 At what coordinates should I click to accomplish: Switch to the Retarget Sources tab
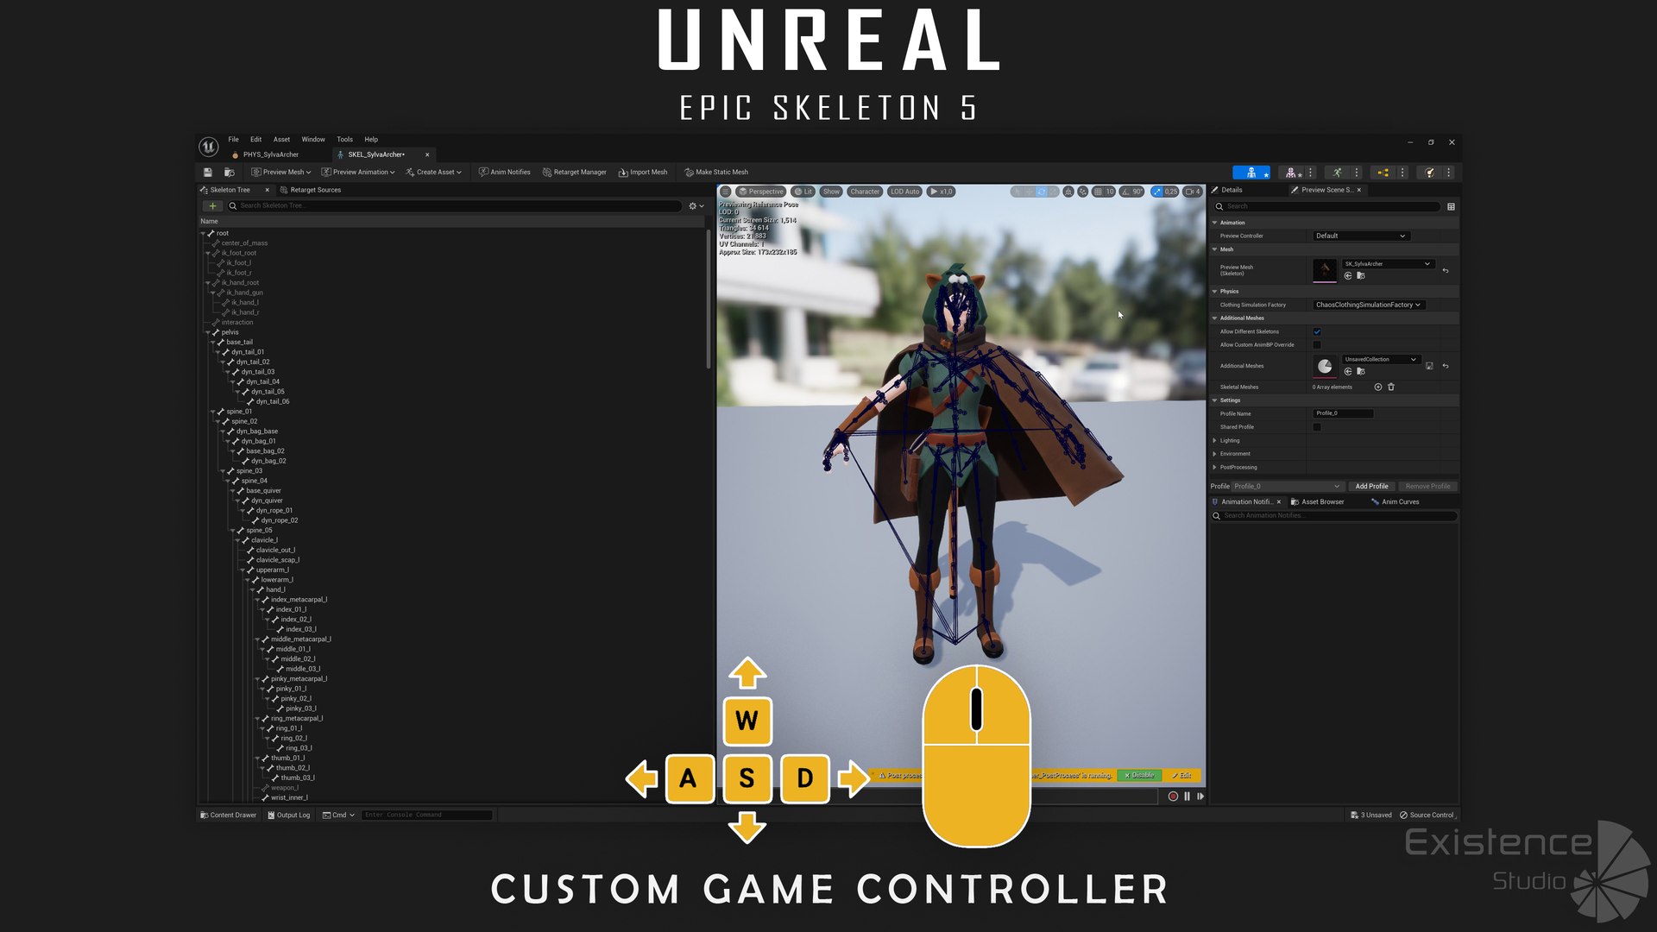(310, 191)
